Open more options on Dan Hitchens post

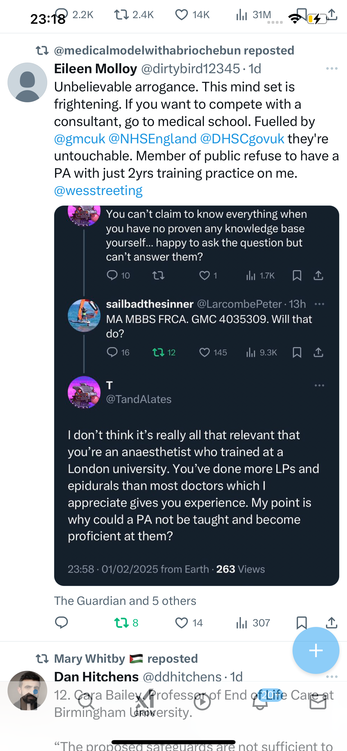click(x=332, y=676)
